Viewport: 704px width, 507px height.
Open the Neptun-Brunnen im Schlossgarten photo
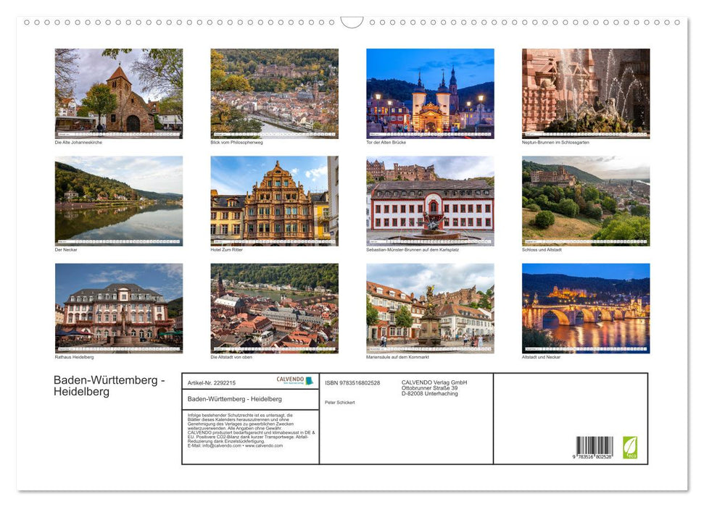pyautogui.click(x=586, y=93)
